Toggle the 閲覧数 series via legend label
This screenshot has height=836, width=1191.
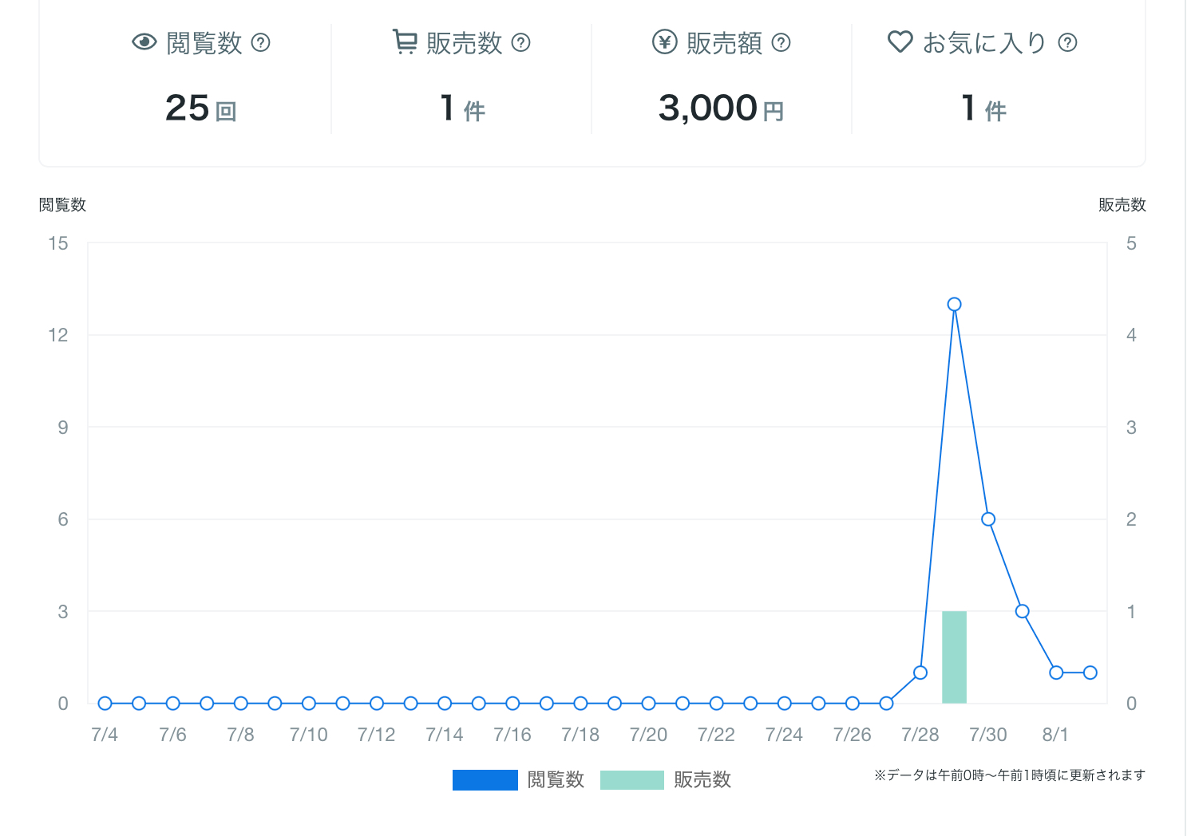[556, 779]
